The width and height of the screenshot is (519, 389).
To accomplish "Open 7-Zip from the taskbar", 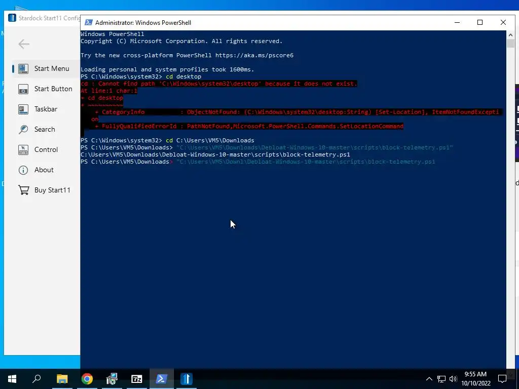I will click(137, 379).
